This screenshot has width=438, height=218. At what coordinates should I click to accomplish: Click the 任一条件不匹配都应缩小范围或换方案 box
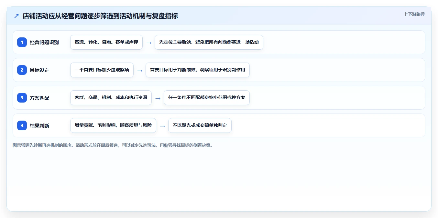pyautogui.click(x=207, y=98)
